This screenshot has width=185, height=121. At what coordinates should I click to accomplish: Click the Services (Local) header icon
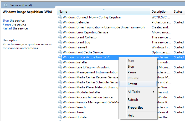(6, 5)
